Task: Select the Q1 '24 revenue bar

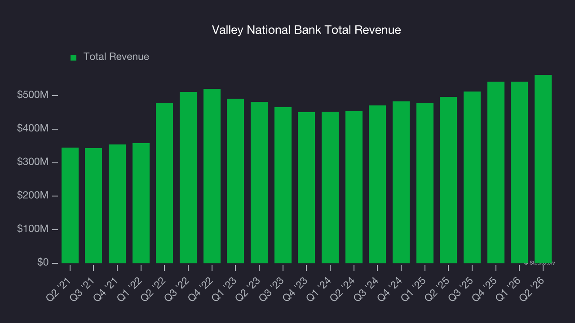Action: [x=330, y=188]
